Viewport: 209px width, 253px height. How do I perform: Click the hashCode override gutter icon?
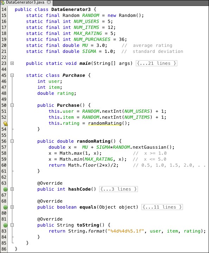point(5,189)
